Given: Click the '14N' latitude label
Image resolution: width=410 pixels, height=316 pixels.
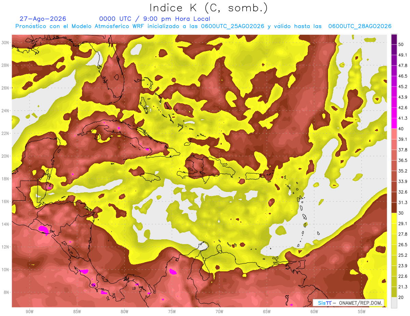Looking at the screenshot, I should tap(5, 224).
